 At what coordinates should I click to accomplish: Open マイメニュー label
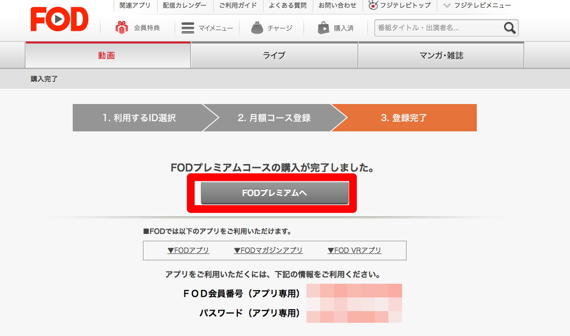point(216,28)
